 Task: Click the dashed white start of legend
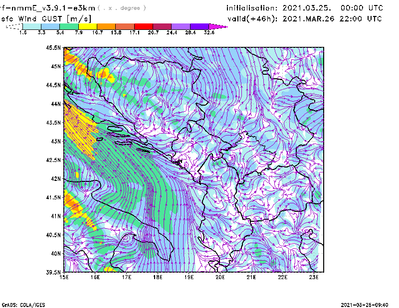point(14,26)
